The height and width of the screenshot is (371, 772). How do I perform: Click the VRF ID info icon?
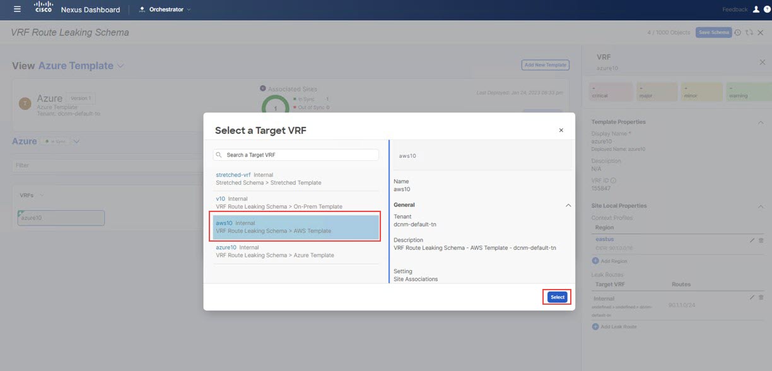[614, 180]
